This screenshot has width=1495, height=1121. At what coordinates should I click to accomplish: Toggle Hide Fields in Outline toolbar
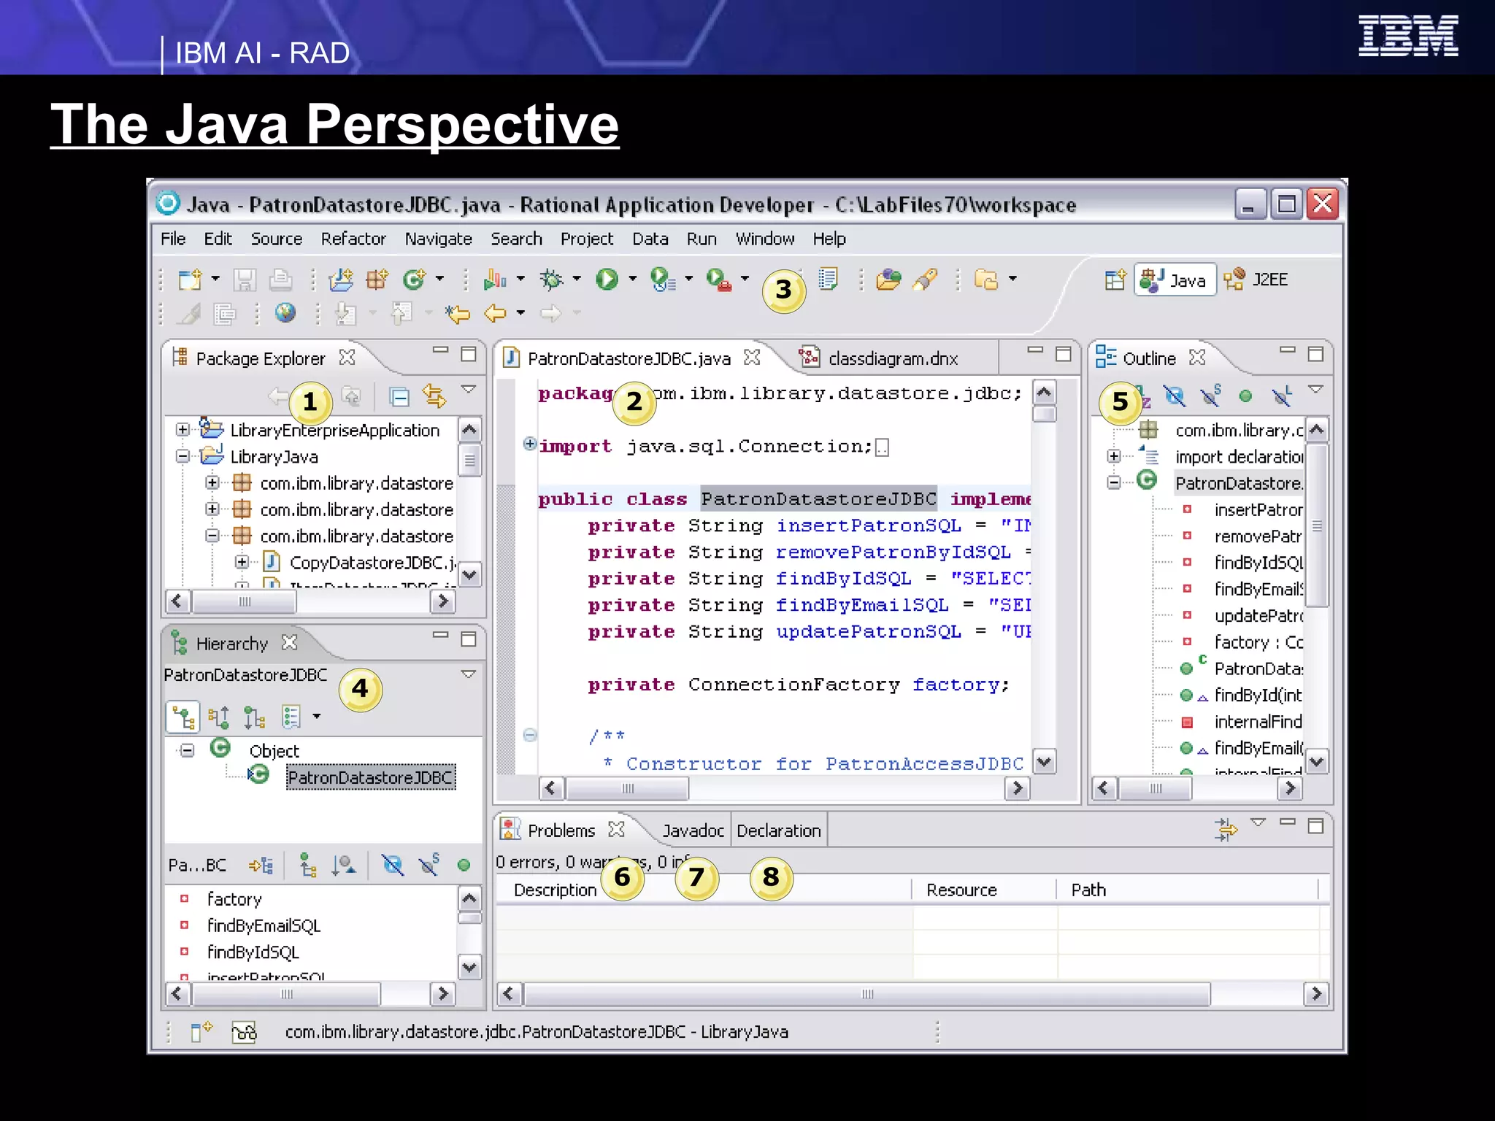1175,396
